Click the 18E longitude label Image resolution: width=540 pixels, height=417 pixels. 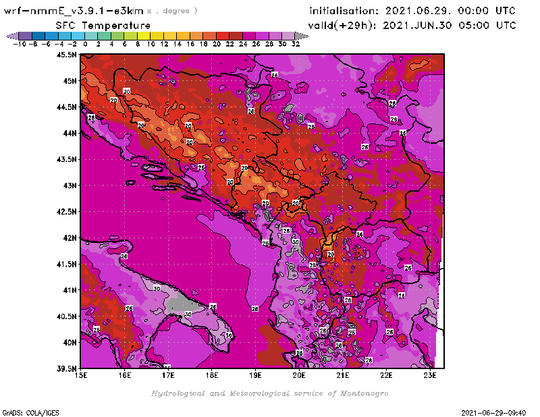click(x=212, y=375)
